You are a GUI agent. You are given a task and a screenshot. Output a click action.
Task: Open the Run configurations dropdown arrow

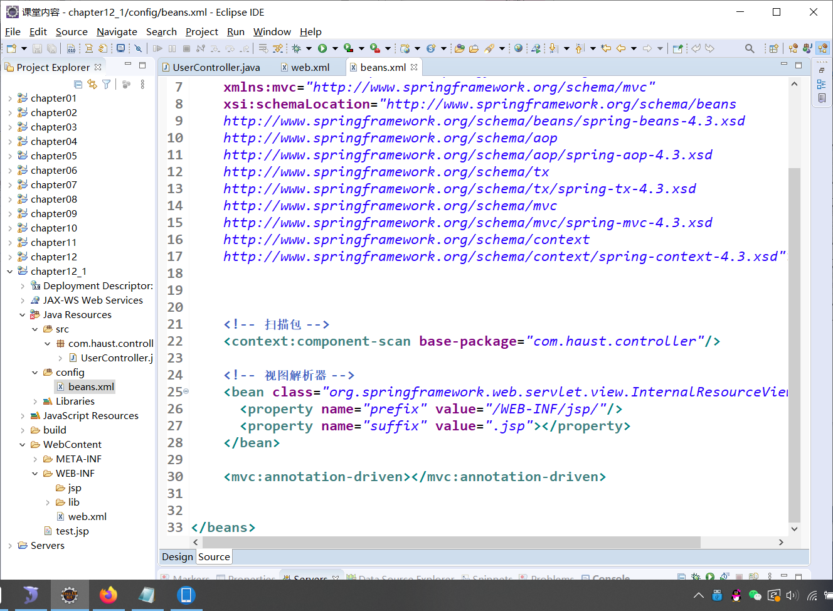click(x=335, y=48)
